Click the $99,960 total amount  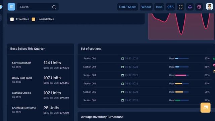pyautogui.click(x=64, y=98)
